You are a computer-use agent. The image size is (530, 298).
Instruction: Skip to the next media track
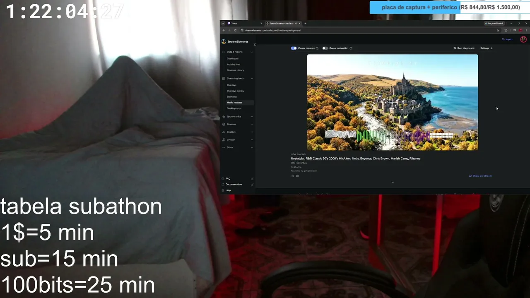[x=297, y=176]
